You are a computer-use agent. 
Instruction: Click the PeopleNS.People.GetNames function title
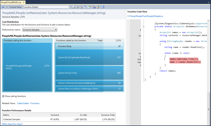pyautogui.click(x=54, y=13)
